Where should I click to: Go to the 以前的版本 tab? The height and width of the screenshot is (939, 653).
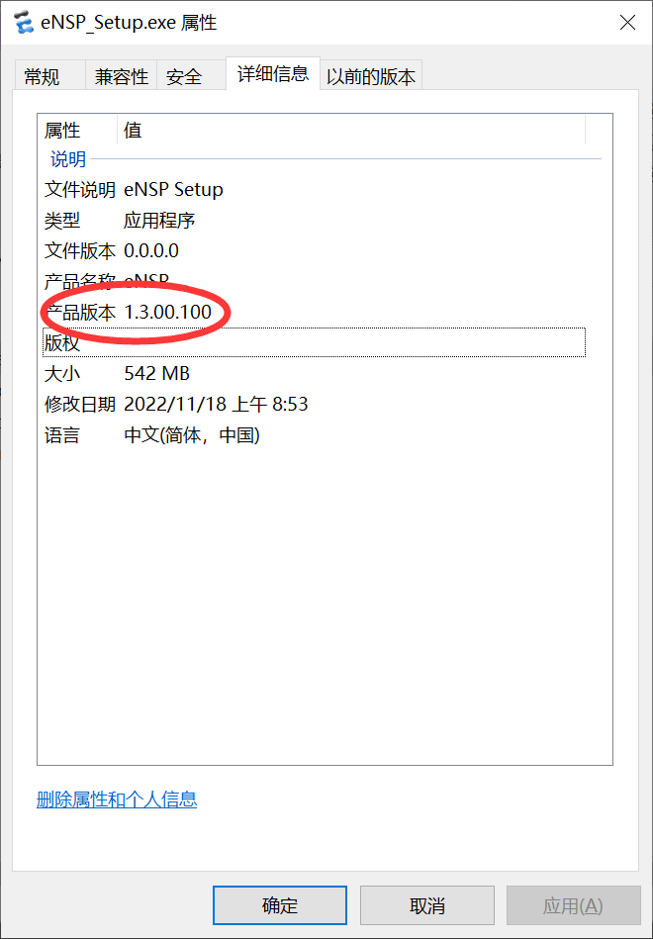coord(371,76)
